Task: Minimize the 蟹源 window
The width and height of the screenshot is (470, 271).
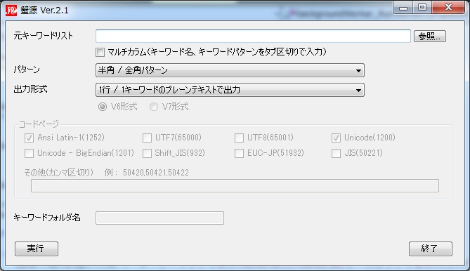Action: [x=403, y=8]
